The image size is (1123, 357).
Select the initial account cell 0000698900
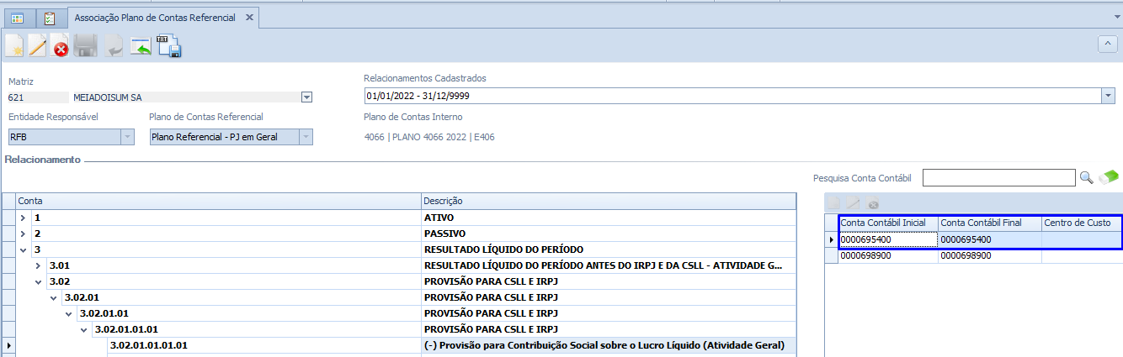click(x=888, y=255)
